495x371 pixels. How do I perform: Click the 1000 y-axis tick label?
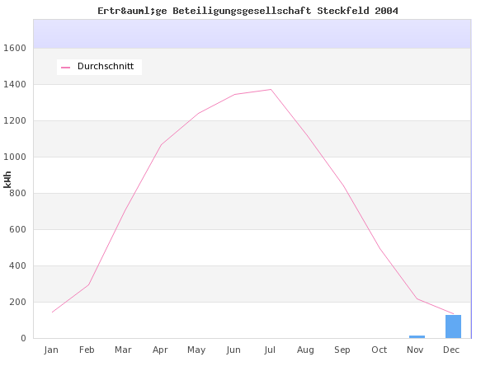point(16,157)
